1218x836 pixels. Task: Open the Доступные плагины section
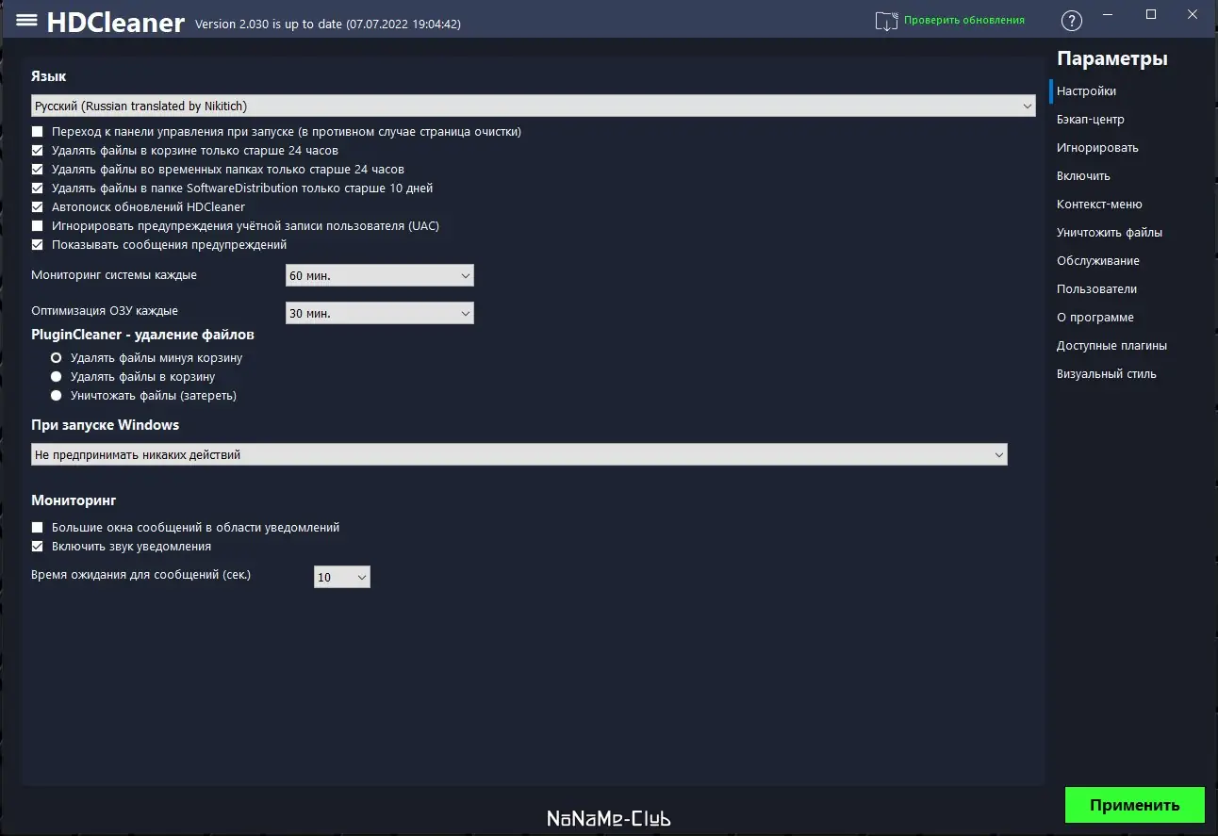[x=1111, y=346]
